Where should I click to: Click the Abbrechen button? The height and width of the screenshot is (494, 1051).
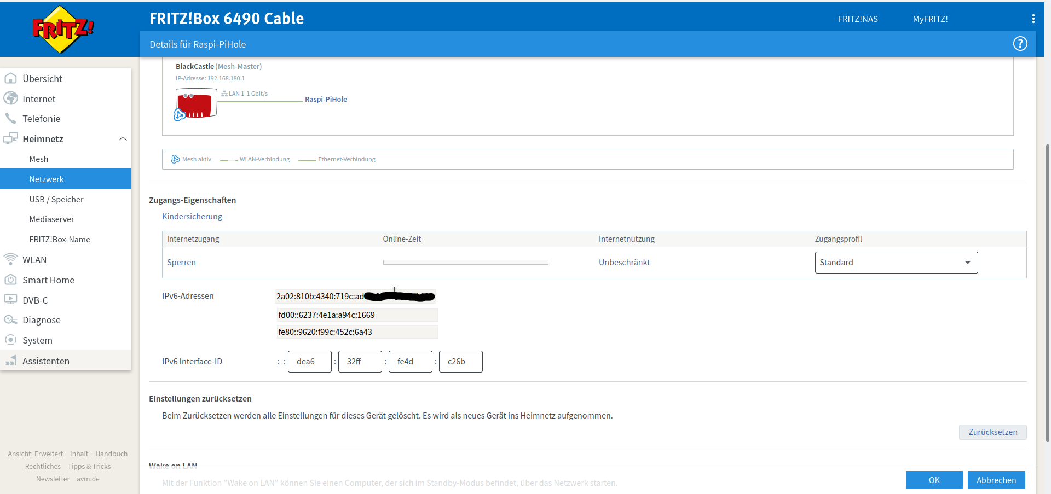pyautogui.click(x=996, y=480)
